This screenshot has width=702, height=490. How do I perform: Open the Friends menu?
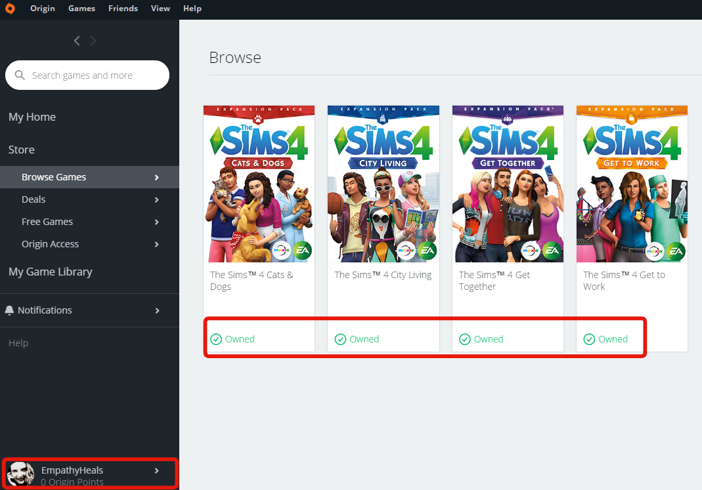[x=123, y=9]
